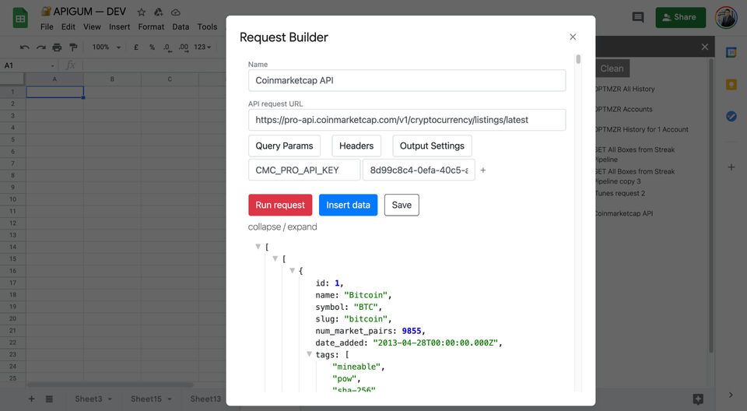Screen dimensions: 747x411
Task: Open the Data menu
Action: [x=181, y=27]
